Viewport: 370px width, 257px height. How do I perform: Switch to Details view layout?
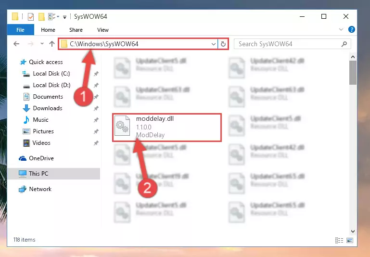pos(339,241)
